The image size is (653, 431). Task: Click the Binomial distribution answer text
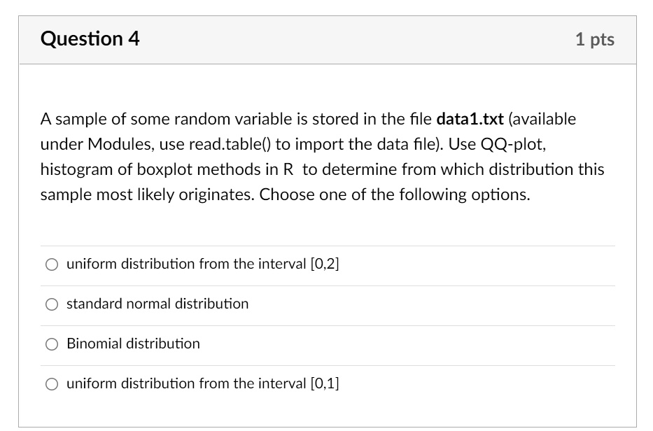click(x=133, y=344)
